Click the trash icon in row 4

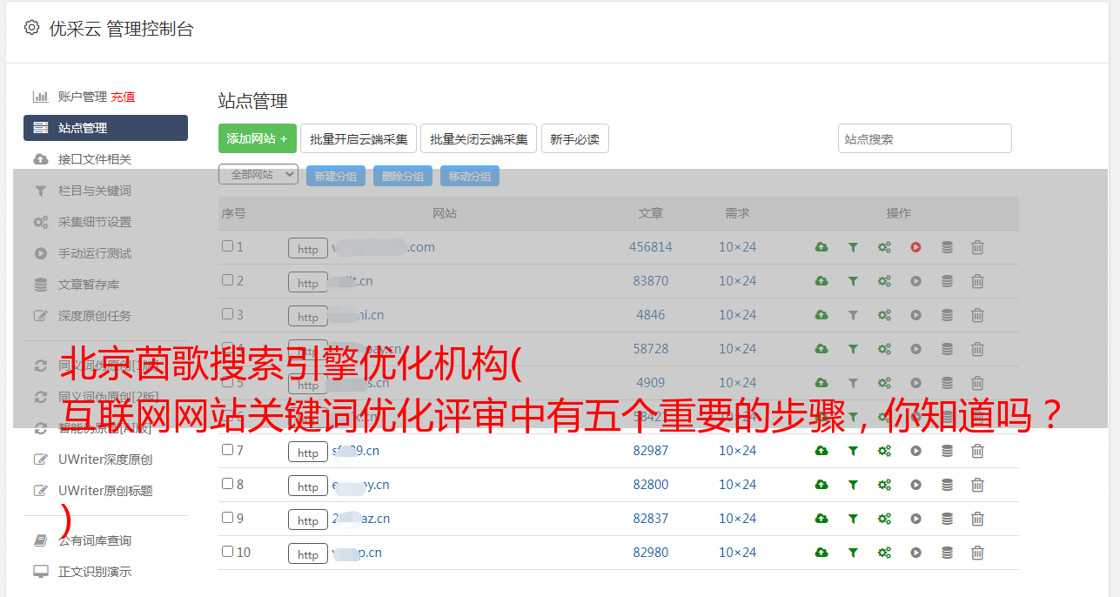tap(977, 349)
